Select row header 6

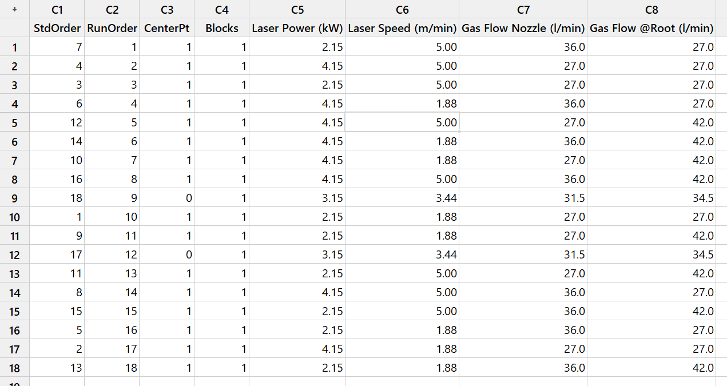(x=14, y=141)
